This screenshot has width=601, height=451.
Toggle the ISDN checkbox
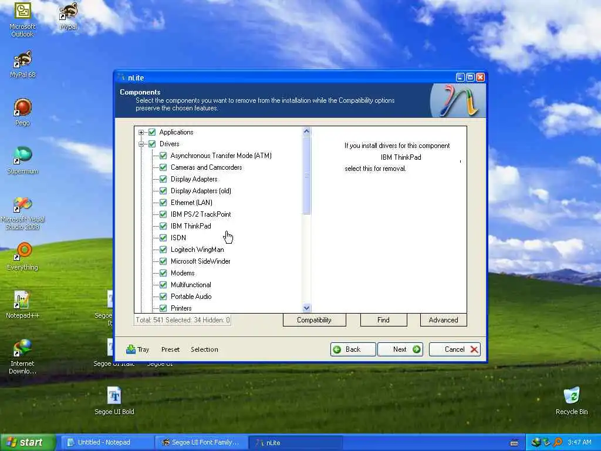coord(163,238)
